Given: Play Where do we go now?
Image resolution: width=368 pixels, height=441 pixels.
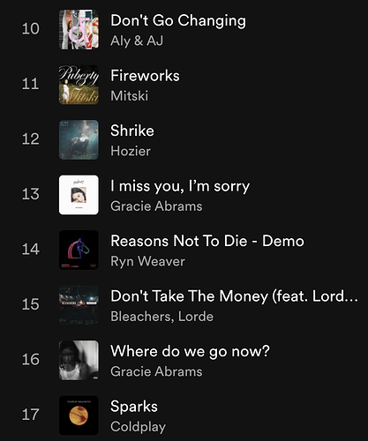Looking at the screenshot, I should click(190, 351).
